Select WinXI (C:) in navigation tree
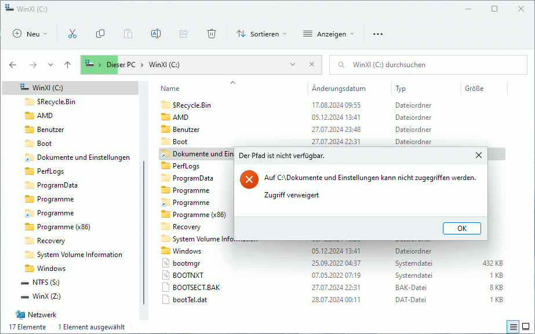535x334 pixels. tap(70, 88)
